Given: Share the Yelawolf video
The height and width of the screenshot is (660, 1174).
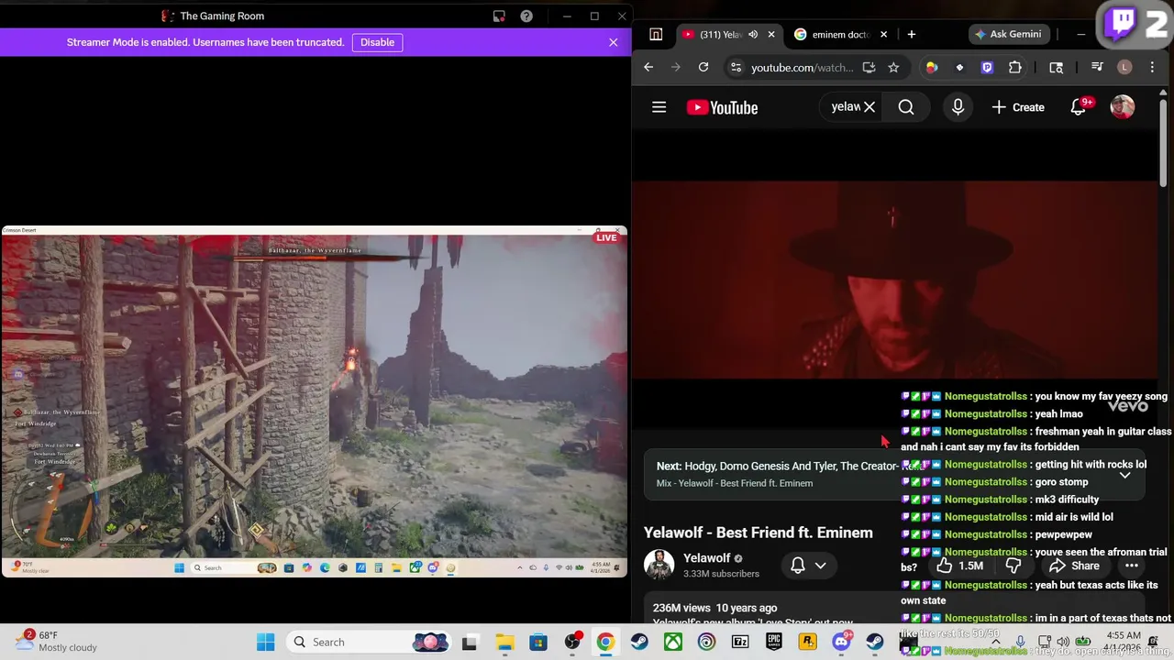Looking at the screenshot, I should [x=1074, y=566].
